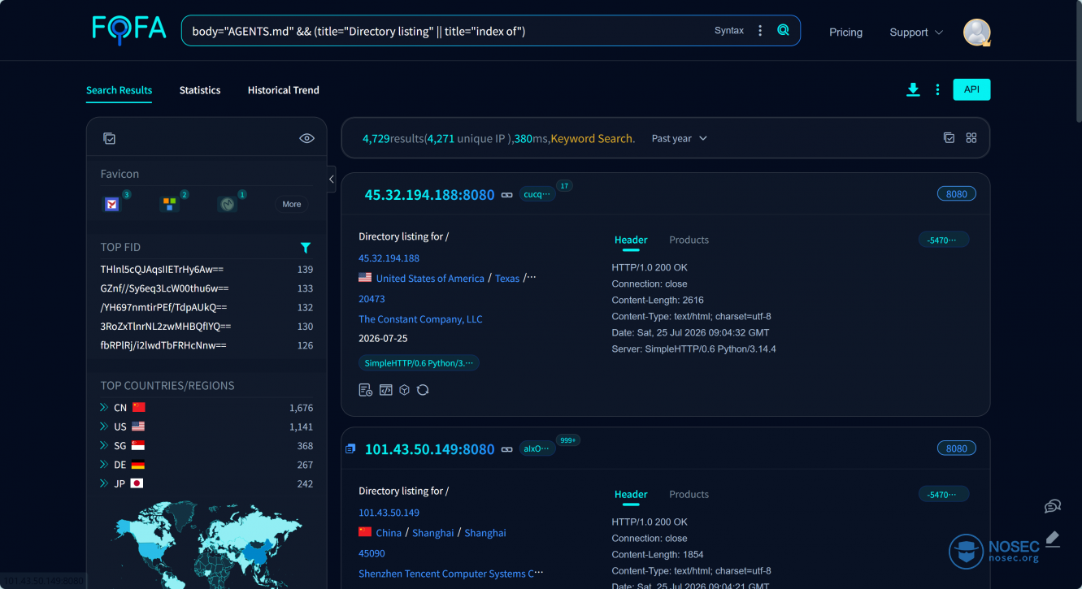Select Header tab for 101.43.50.149 result
The height and width of the screenshot is (589, 1082).
631,494
